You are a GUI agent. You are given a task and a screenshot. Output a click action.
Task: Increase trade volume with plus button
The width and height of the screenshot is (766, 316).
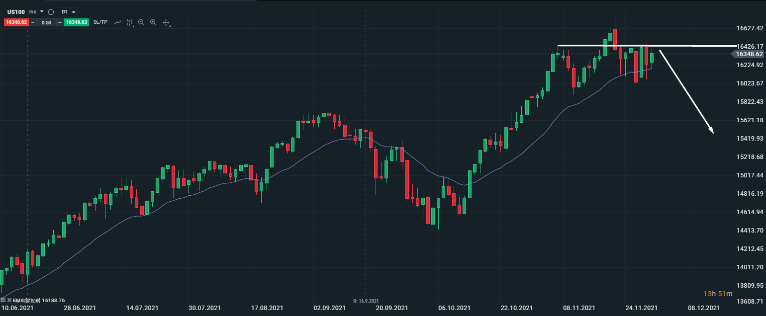pyautogui.click(x=60, y=22)
